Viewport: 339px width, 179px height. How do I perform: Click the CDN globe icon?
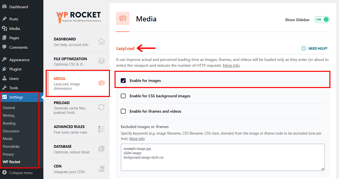pyautogui.click(x=101, y=169)
